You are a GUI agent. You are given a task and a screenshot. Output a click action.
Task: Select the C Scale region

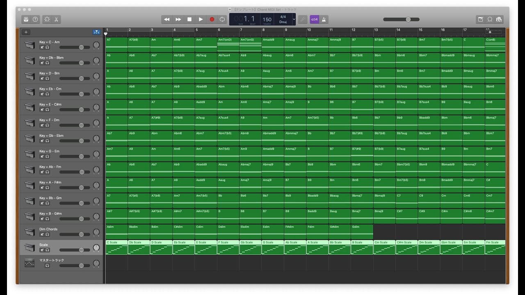pos(116,247)
